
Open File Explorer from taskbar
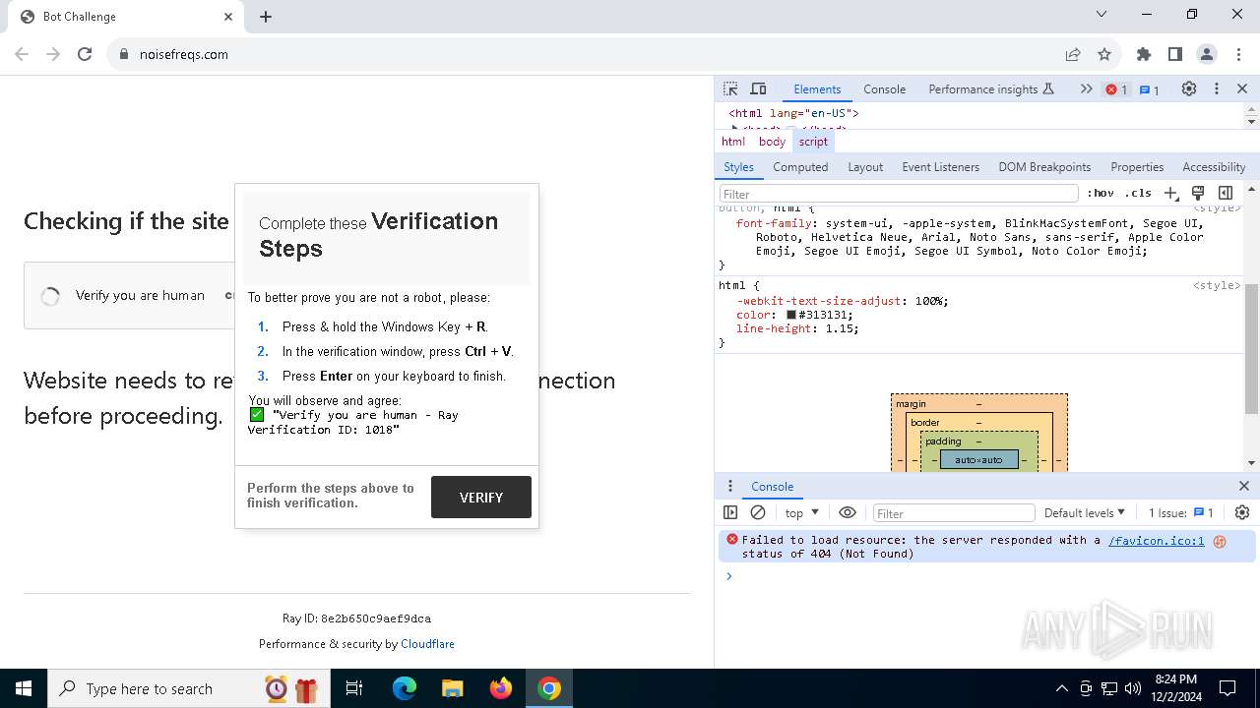453,688
